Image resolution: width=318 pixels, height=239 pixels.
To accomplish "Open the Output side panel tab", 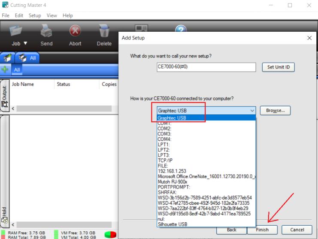I will coord(5,96).
